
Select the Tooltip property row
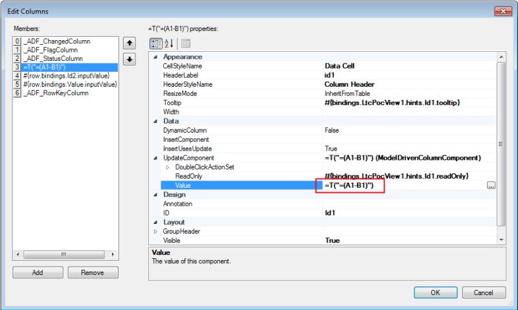click(x=329, y=103)
